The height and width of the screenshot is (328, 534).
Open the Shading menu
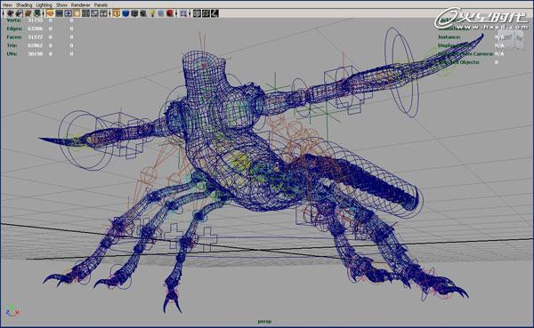coord(24,4)
